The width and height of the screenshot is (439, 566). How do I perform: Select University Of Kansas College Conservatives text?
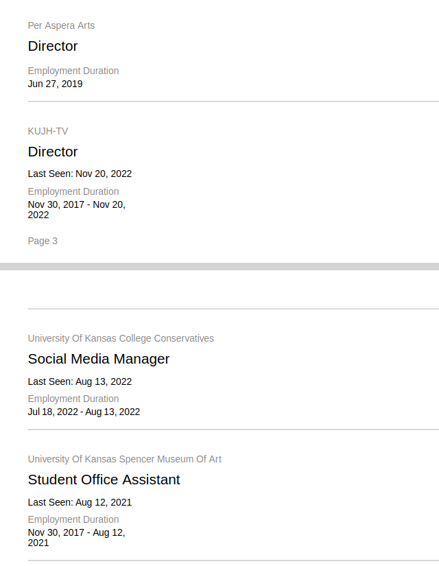[x=121, y=338]
